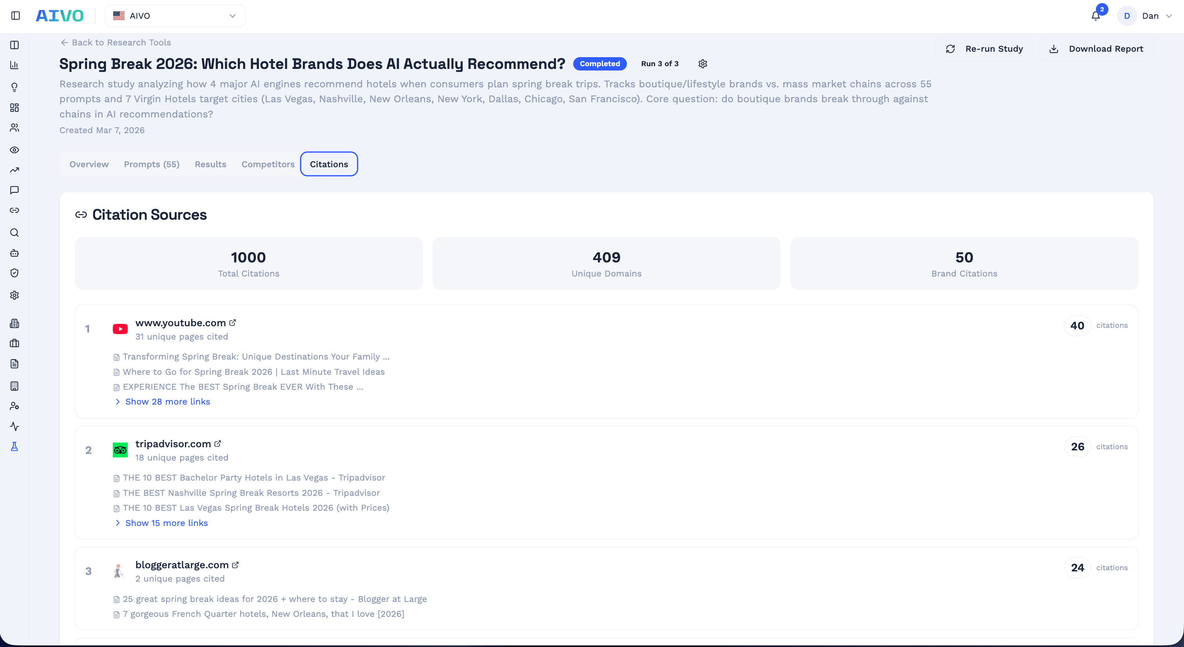This screenshot has width=1184, height=647.
Task: Switch to the Competitors tab
Action: pos(268,164)
